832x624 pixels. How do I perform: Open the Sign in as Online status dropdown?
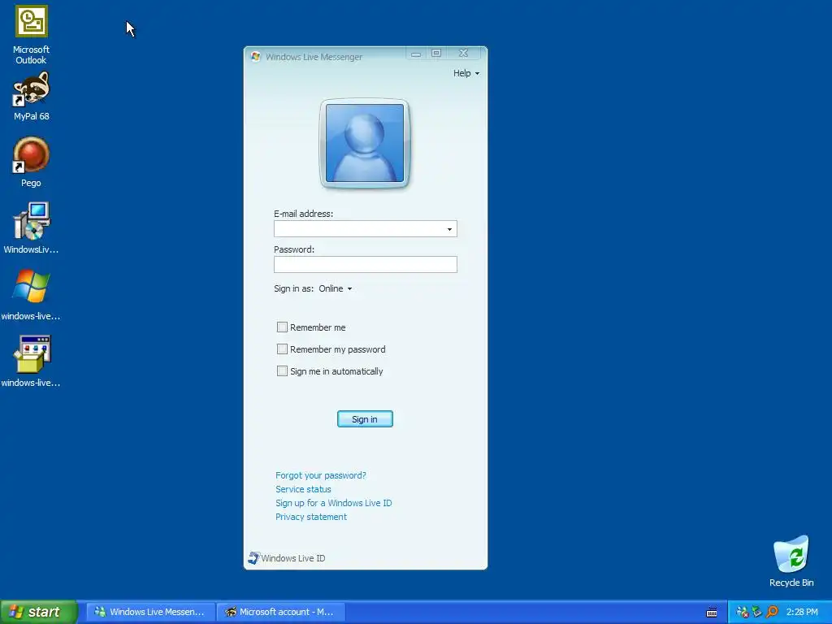click(335, 288)
